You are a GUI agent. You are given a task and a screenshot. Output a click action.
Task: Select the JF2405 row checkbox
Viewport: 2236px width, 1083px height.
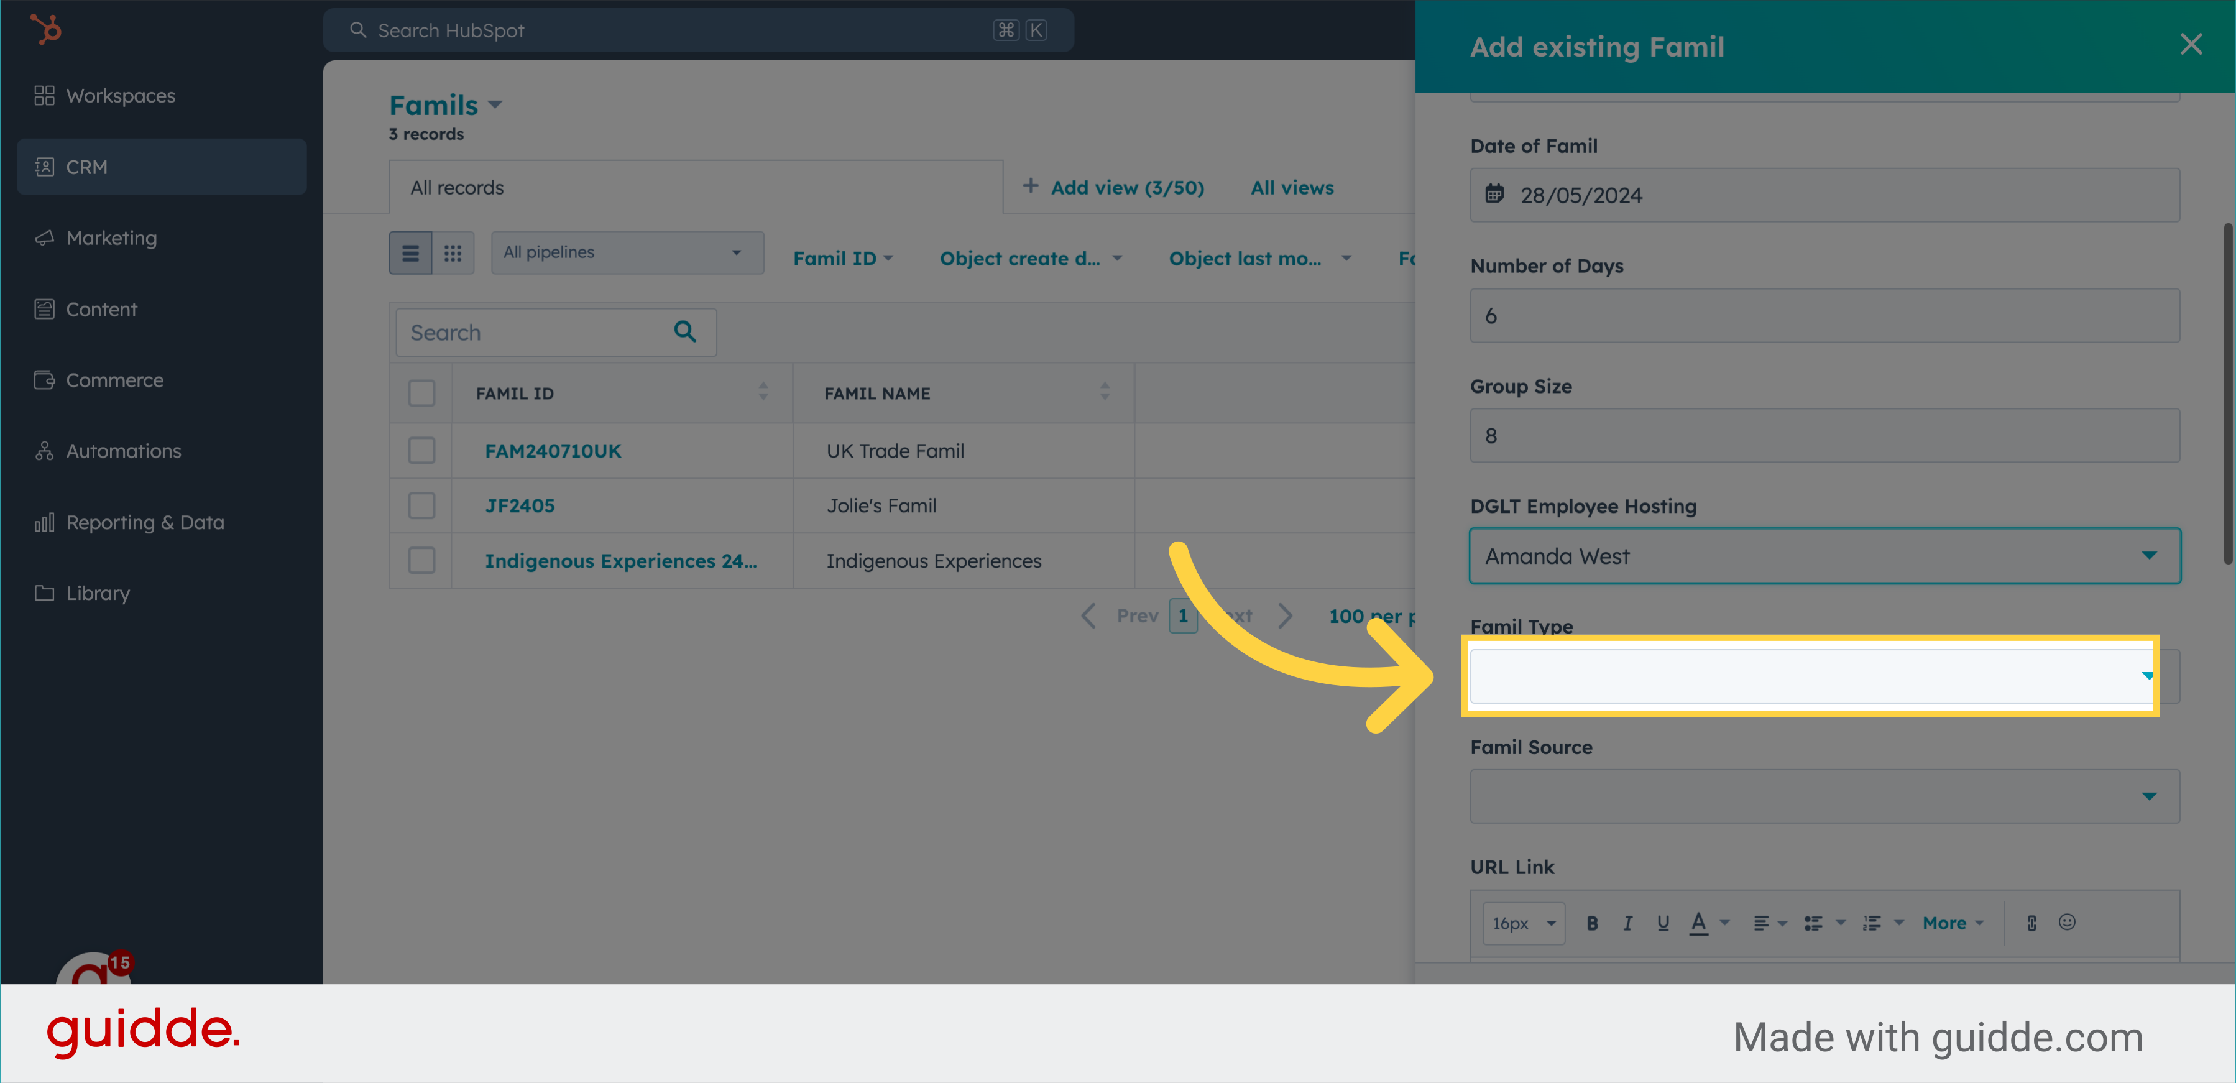coord(422,506)
